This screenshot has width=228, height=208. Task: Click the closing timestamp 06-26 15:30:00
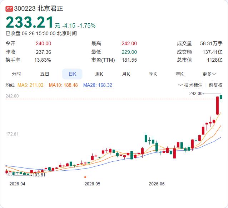click(39, 33)
